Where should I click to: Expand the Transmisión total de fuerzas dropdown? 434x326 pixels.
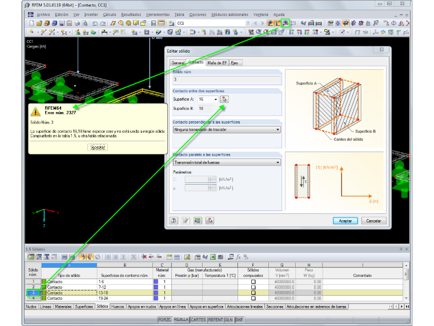click(x=278, y=163)
